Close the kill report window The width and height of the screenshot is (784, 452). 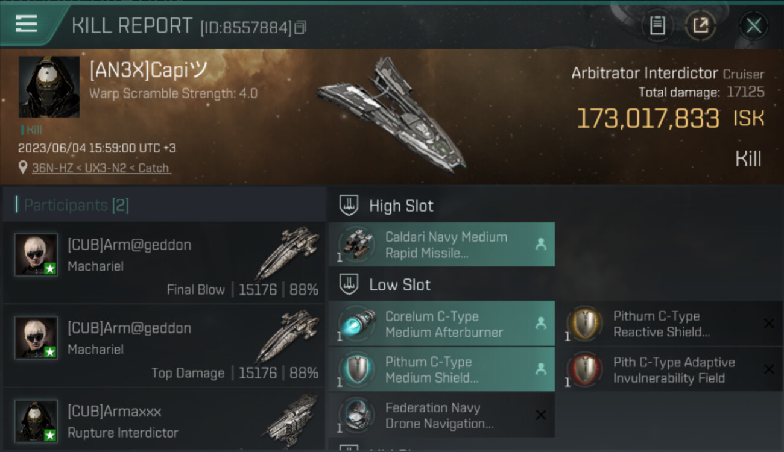753,25
